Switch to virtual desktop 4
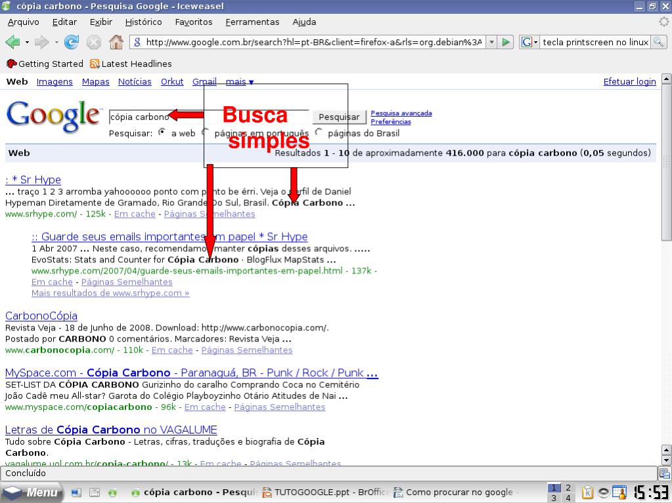Viewport: 672px width, 503px height. click(568, 498)
